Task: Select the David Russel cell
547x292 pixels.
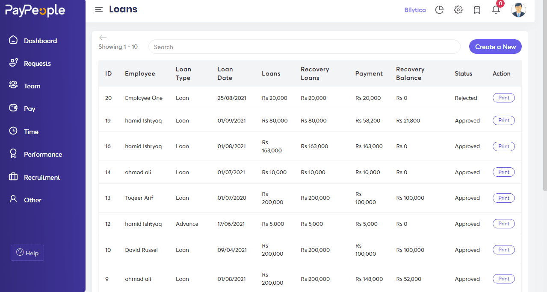Action: pos(141,250)
